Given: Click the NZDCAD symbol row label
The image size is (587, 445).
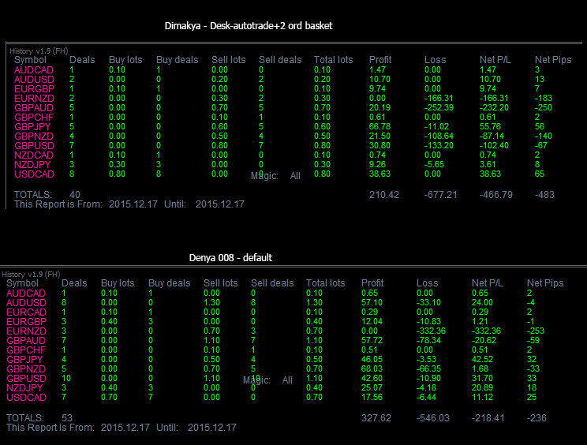Looking at the screenshot, I should coord(34,155).
